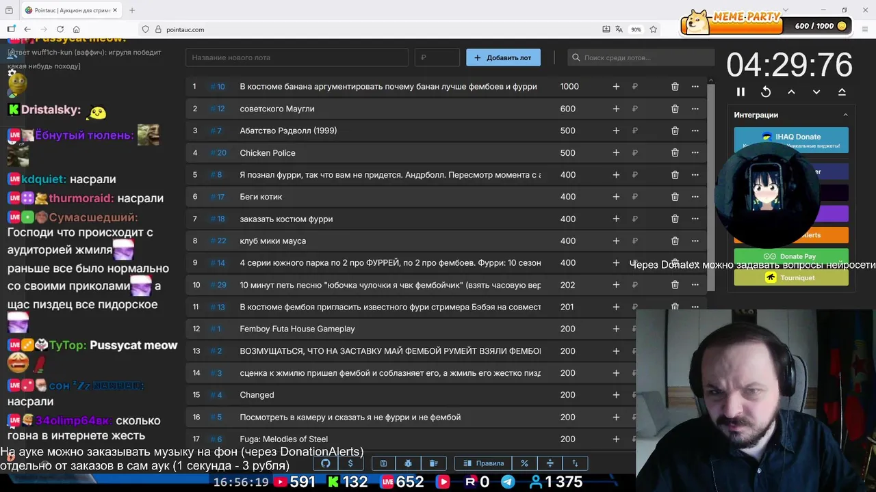Image resolution: width=876 pixels, height=492 pixels.
Task: Click the Добавить лот button
Action: tap(503, 57)
